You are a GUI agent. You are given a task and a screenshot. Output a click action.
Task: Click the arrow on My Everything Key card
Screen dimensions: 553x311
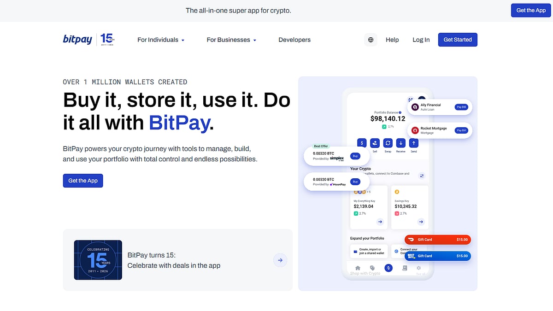380,222
